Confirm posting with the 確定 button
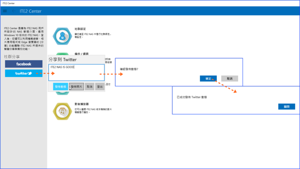This screenshot has height=169, width=300. pyautogui.click(x=208, y=78)
